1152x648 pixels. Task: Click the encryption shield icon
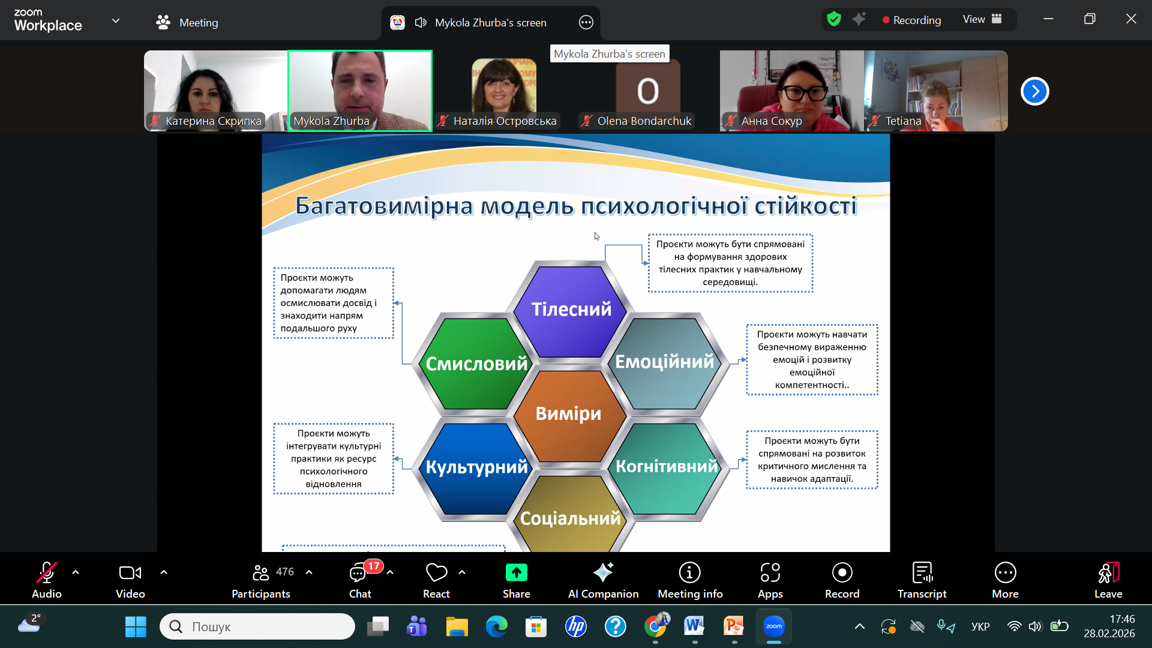[x=834, y=19]
